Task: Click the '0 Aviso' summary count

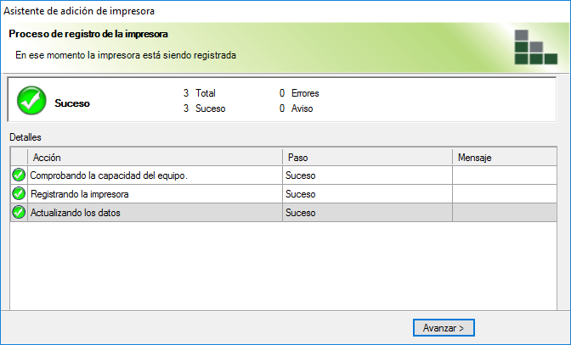Action: click(x=296, y=109)
